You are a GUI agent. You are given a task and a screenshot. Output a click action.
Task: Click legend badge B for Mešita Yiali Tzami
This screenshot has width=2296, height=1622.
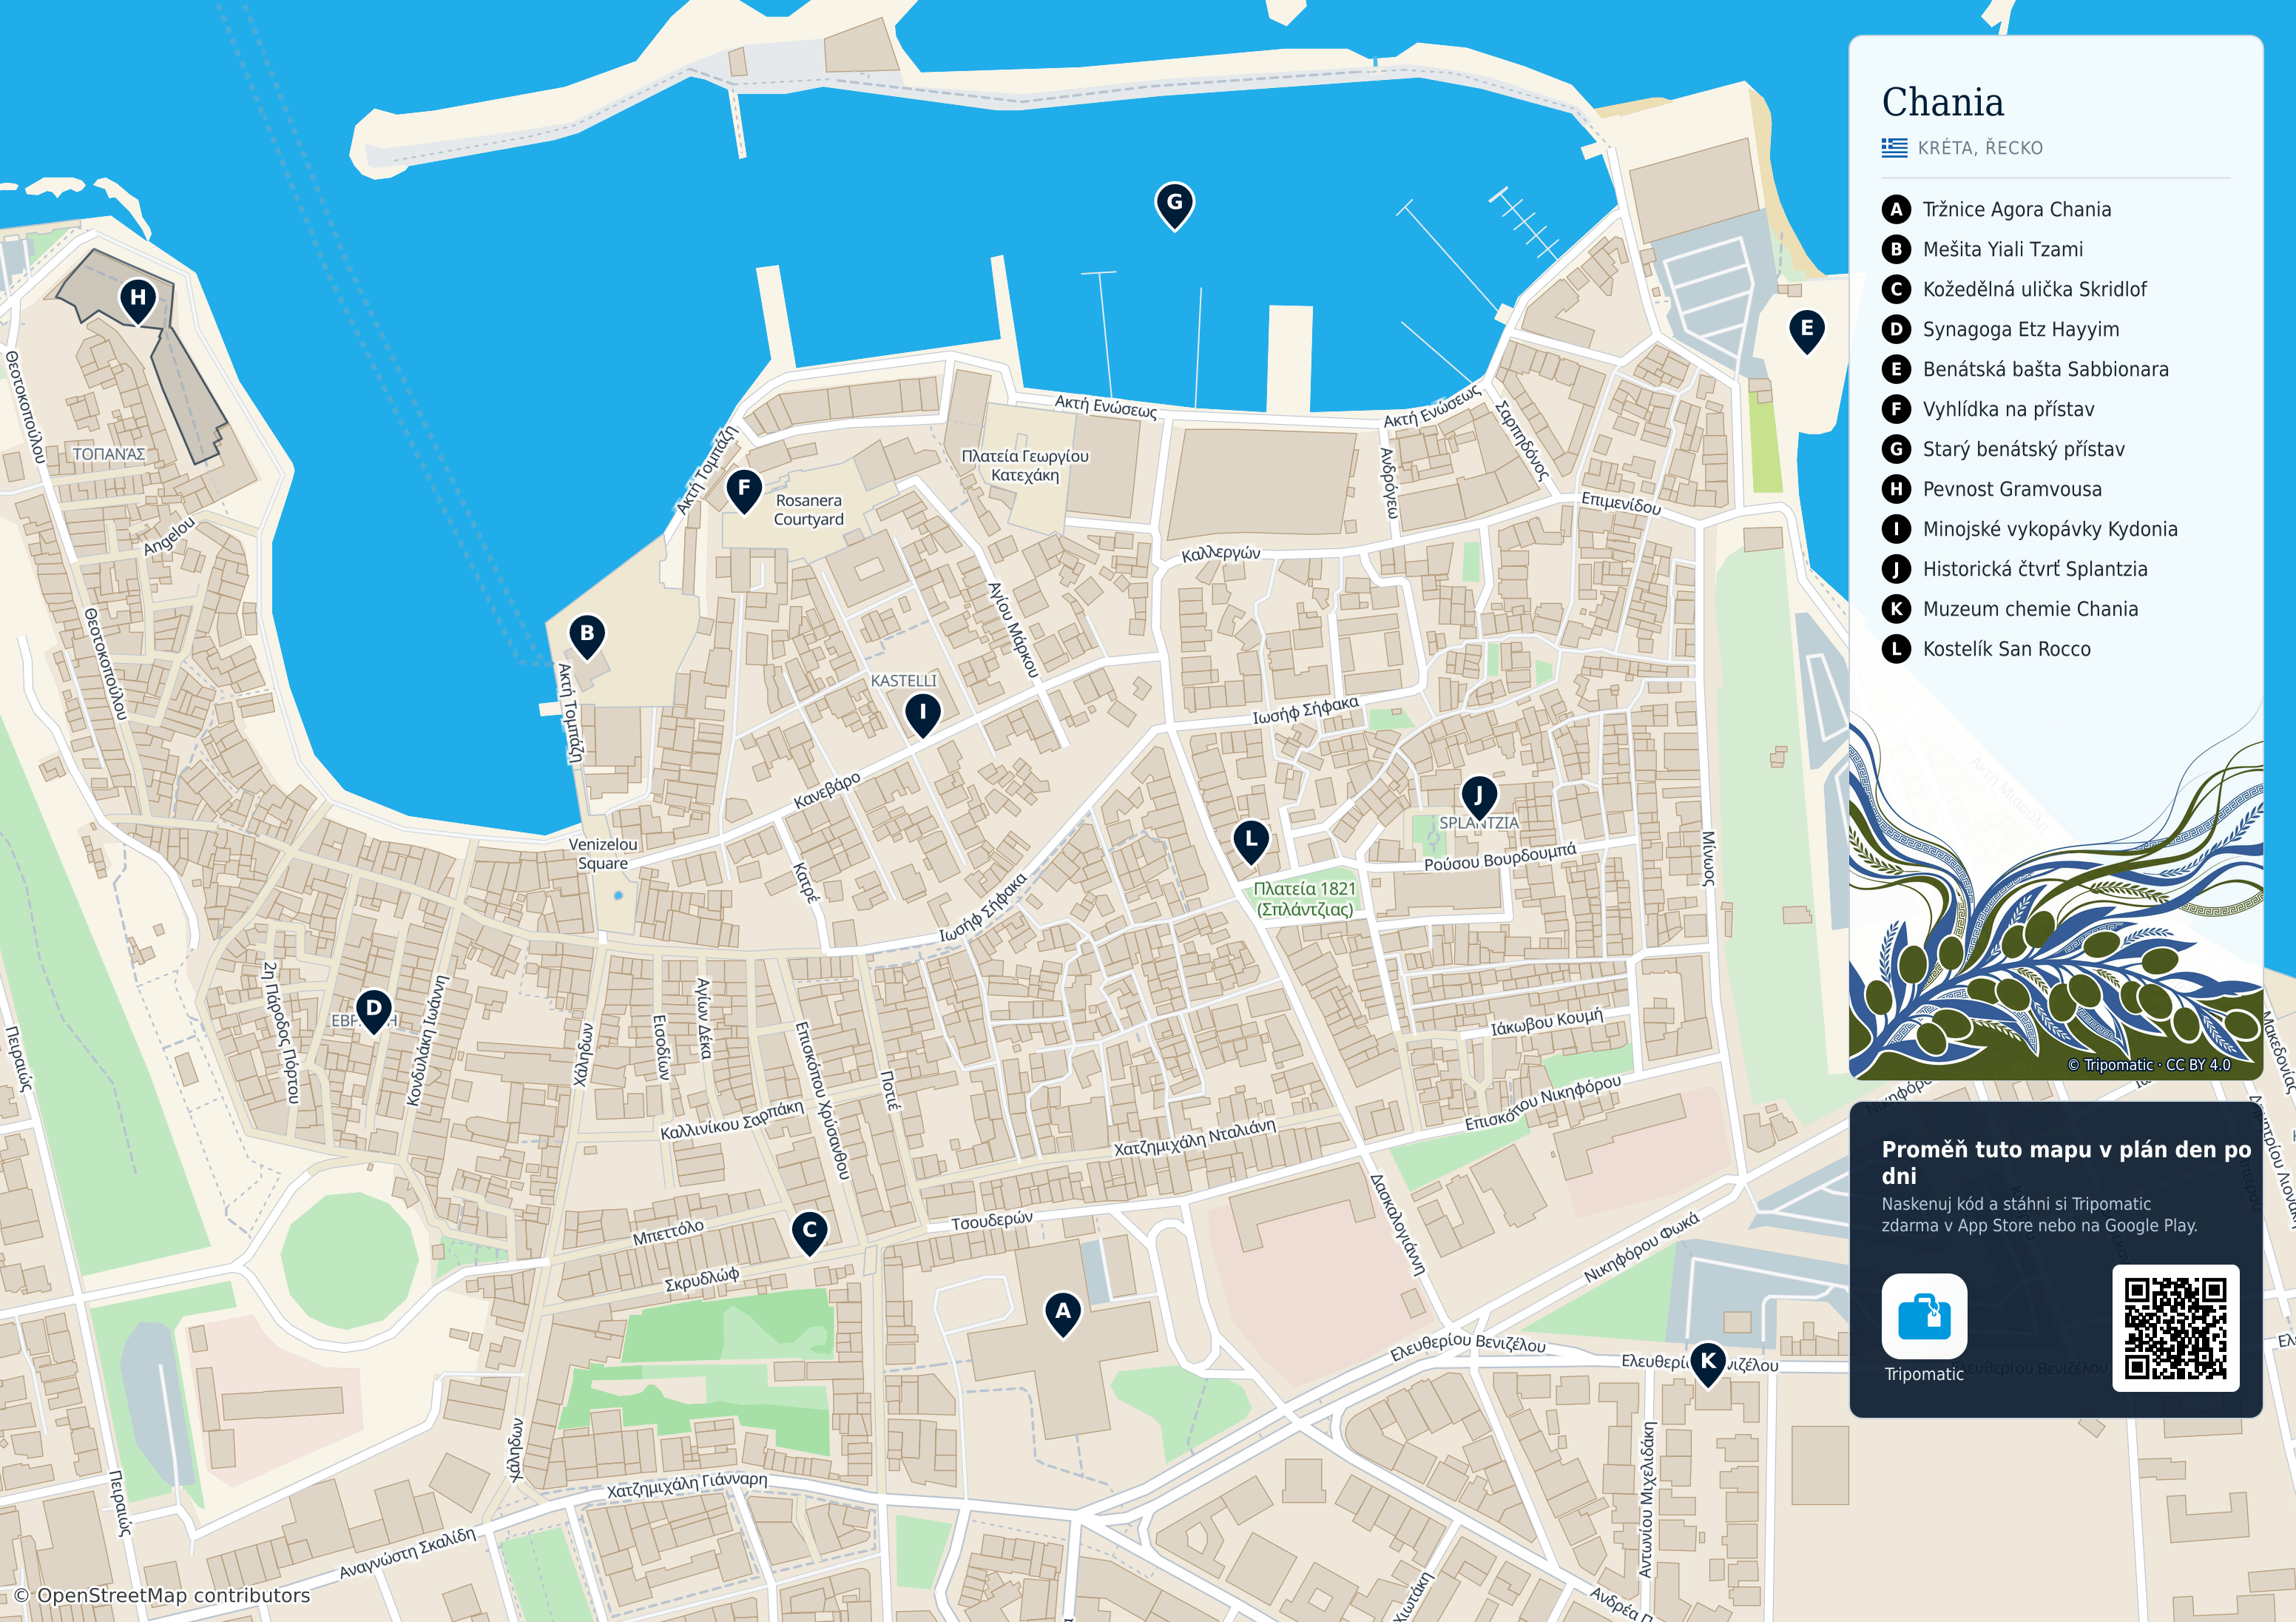(1896, 249)
